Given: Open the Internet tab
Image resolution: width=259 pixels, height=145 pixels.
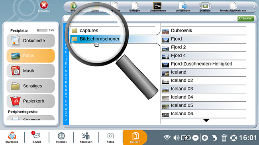Looking at the screenshot, I should point(61,137).
